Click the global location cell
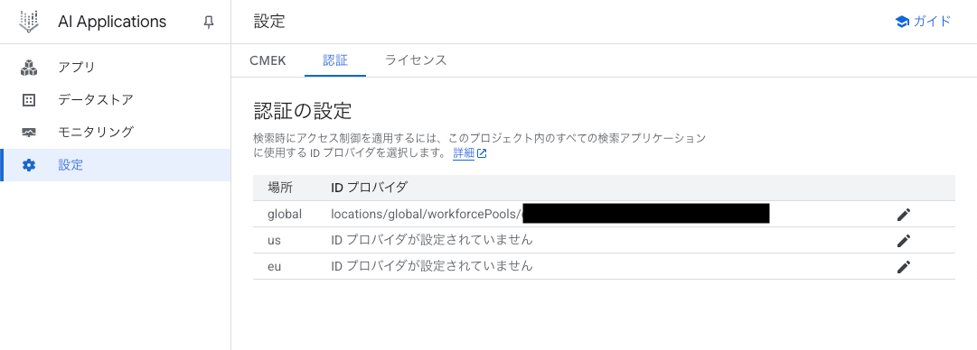The width and height of the screenshot is (977, 350). pos(285,215)
